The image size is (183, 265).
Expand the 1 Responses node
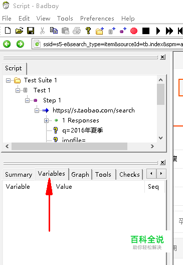46,120
